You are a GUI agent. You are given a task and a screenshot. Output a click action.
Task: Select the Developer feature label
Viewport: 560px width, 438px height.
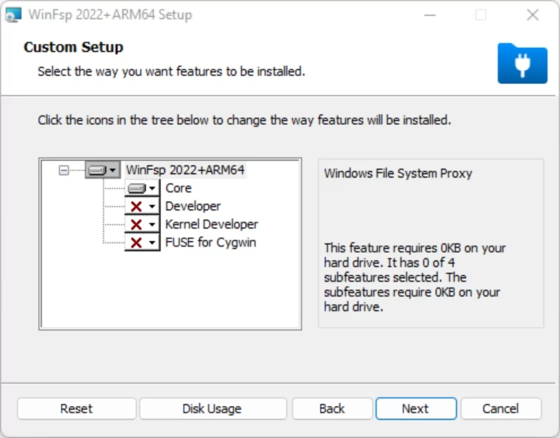click(x=192, y=207)
